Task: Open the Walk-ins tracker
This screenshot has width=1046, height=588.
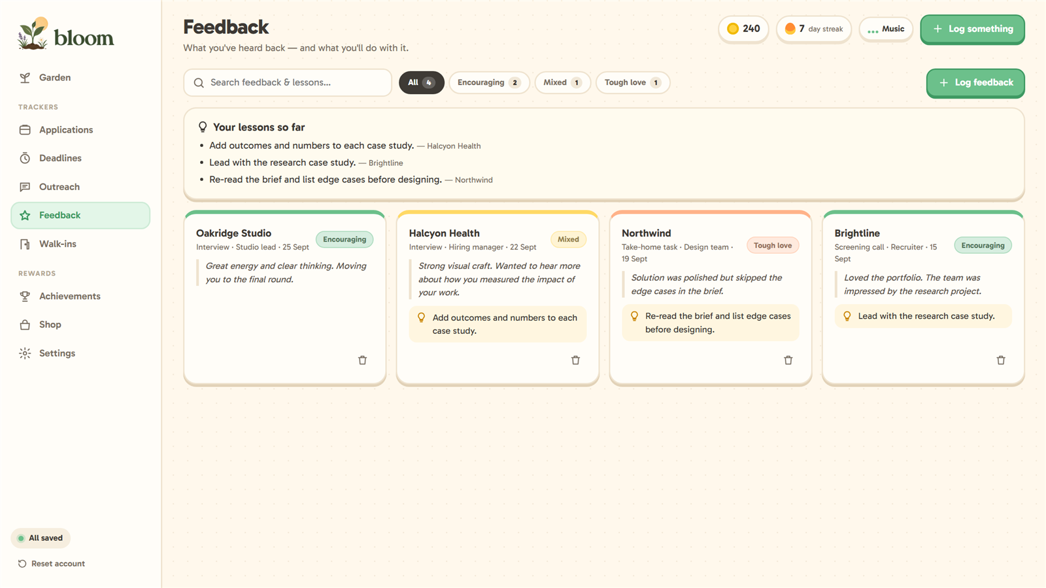Action: tap(80, 244)
